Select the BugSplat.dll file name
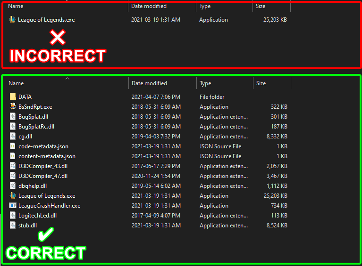Viewport: 362px width, 266px height. 33,117
